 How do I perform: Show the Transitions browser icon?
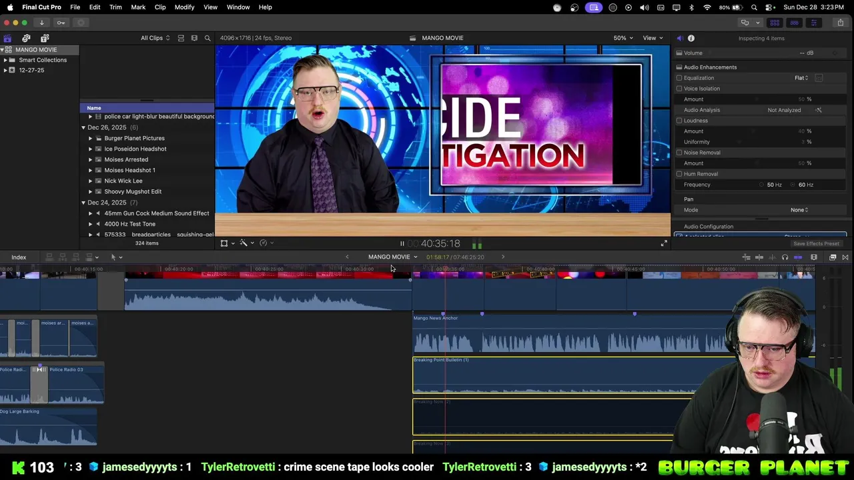[845, 257]
